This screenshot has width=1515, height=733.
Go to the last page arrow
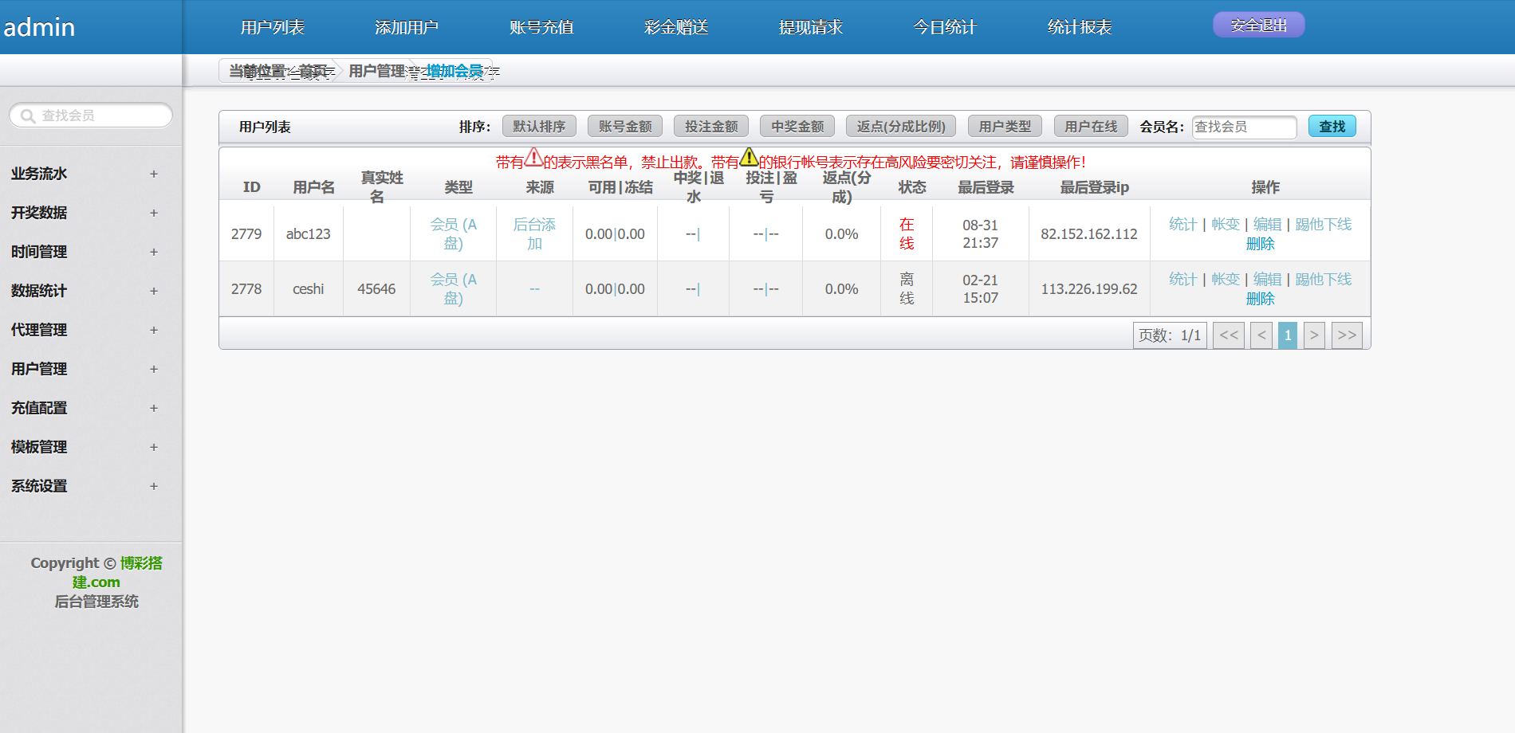point(1346,335)
